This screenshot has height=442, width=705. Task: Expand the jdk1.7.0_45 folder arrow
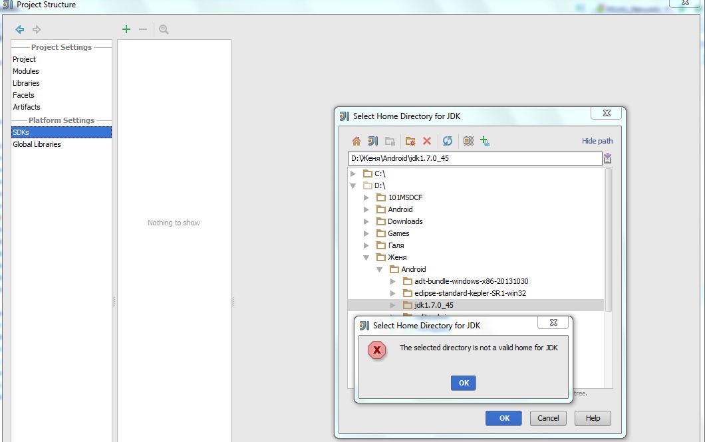pos(393,306)
